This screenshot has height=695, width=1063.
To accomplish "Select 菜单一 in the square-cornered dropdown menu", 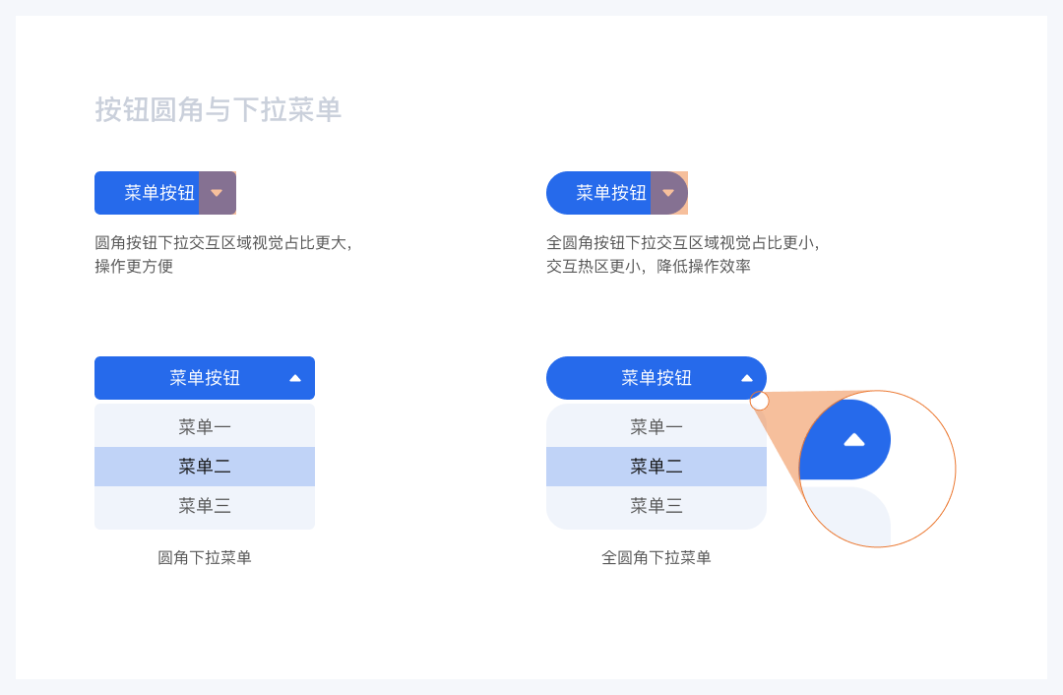I will (205, 427).
